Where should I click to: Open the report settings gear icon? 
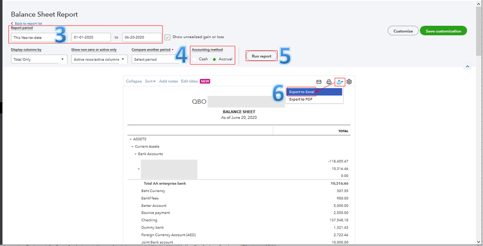[x=349, y=82]
